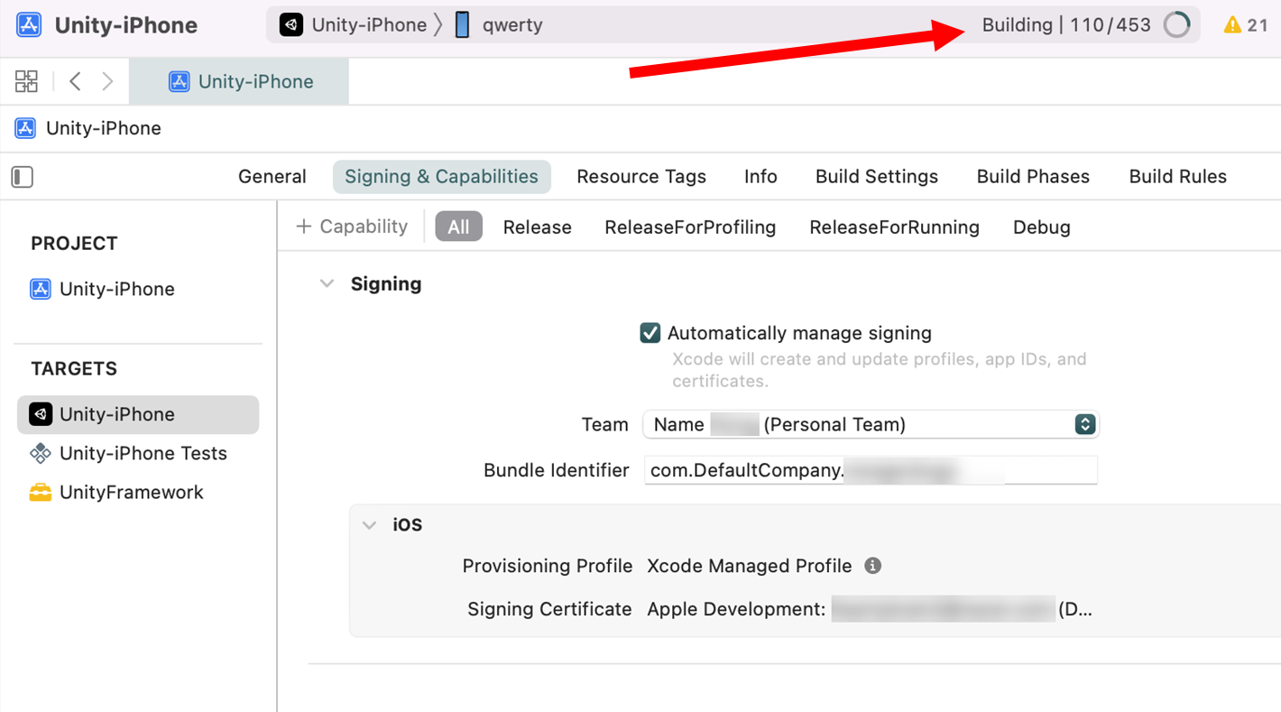The height and width of the screenshot is (712, 1281).
Task: Click the Bundle Identifier text field
Action: click(x=871, y=470)
